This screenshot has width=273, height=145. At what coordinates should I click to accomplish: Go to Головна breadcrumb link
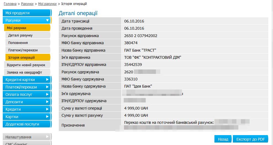pyautogui.click(x=10, y=4)
